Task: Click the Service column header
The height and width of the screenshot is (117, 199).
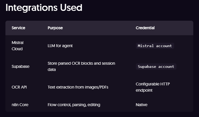Action: tap(18, 28)
